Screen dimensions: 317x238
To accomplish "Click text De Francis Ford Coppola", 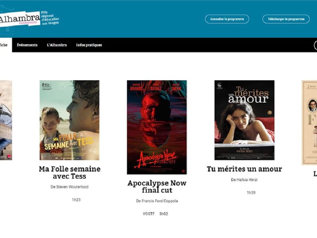I will pyautogui.click(x=157, y=201).
